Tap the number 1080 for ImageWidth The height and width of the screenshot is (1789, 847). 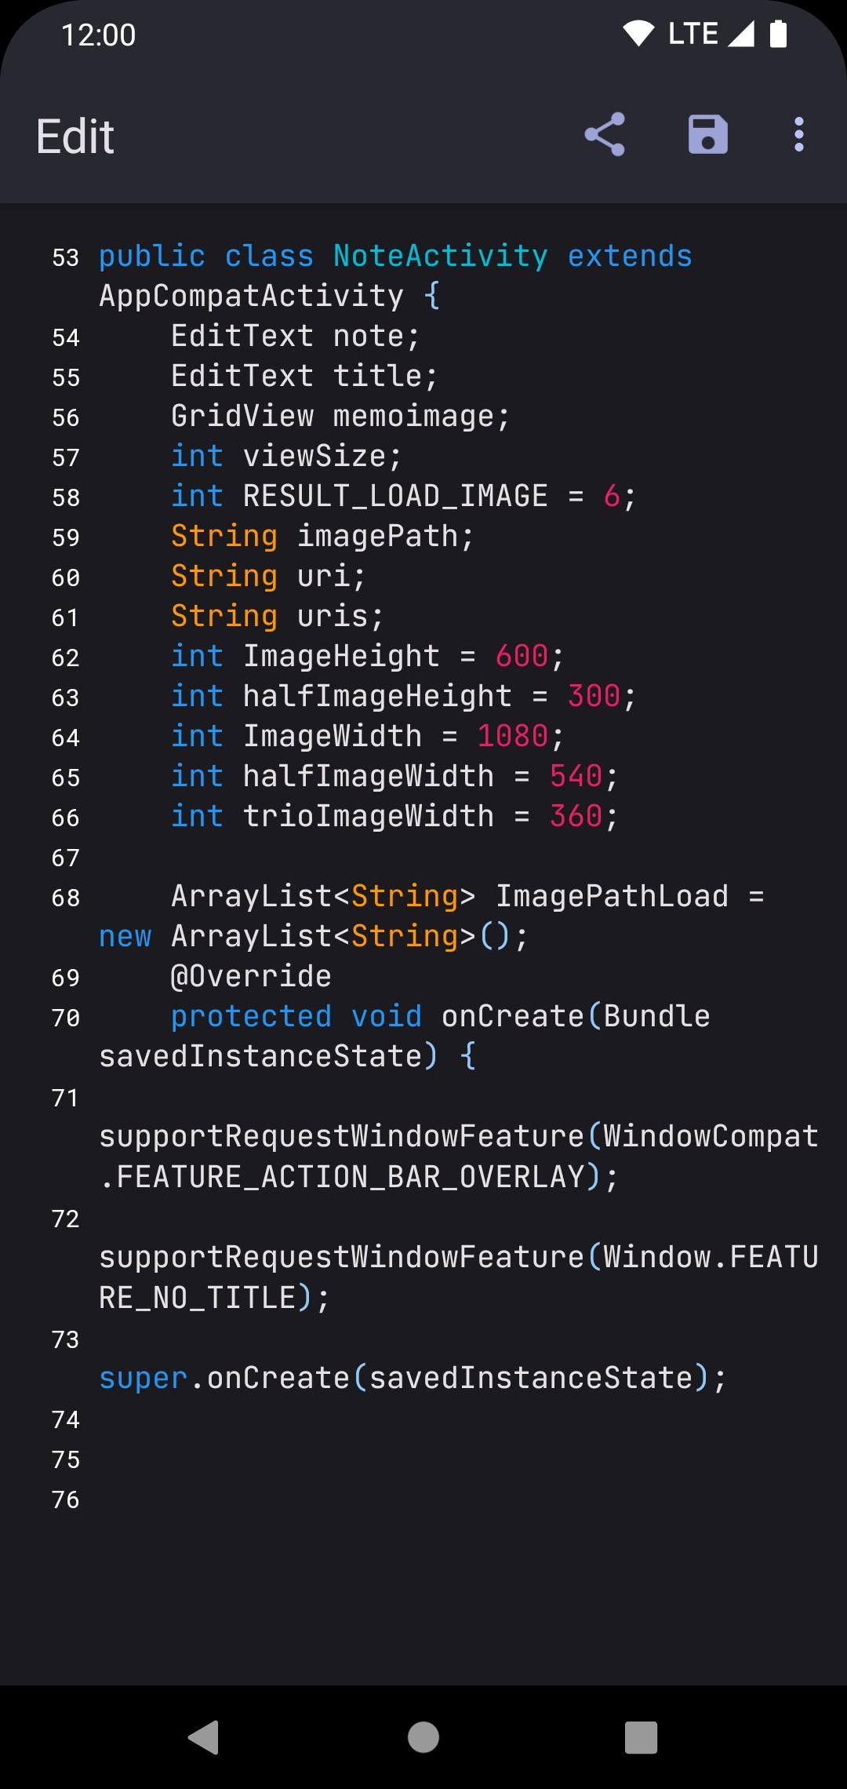(512, 737)
